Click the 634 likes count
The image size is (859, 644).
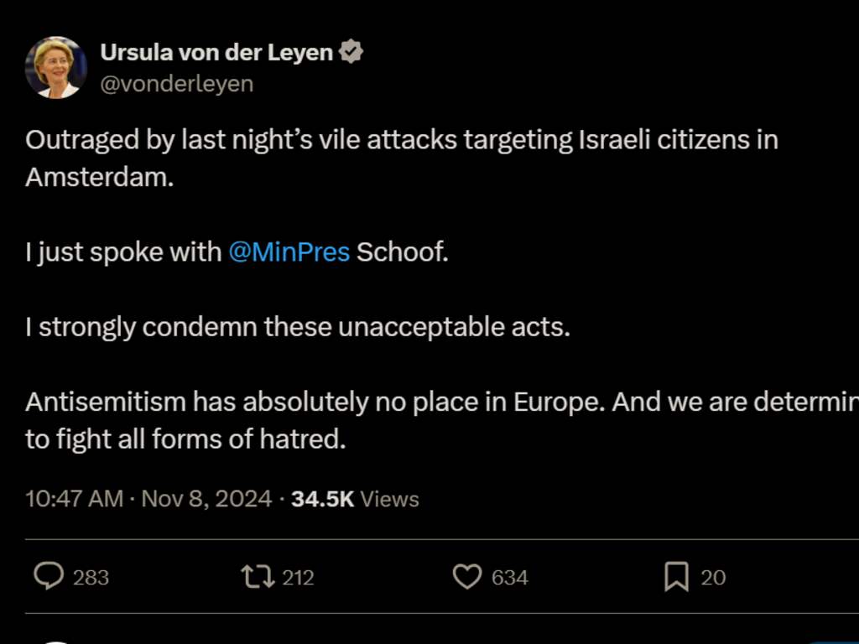tap(509, 578)
